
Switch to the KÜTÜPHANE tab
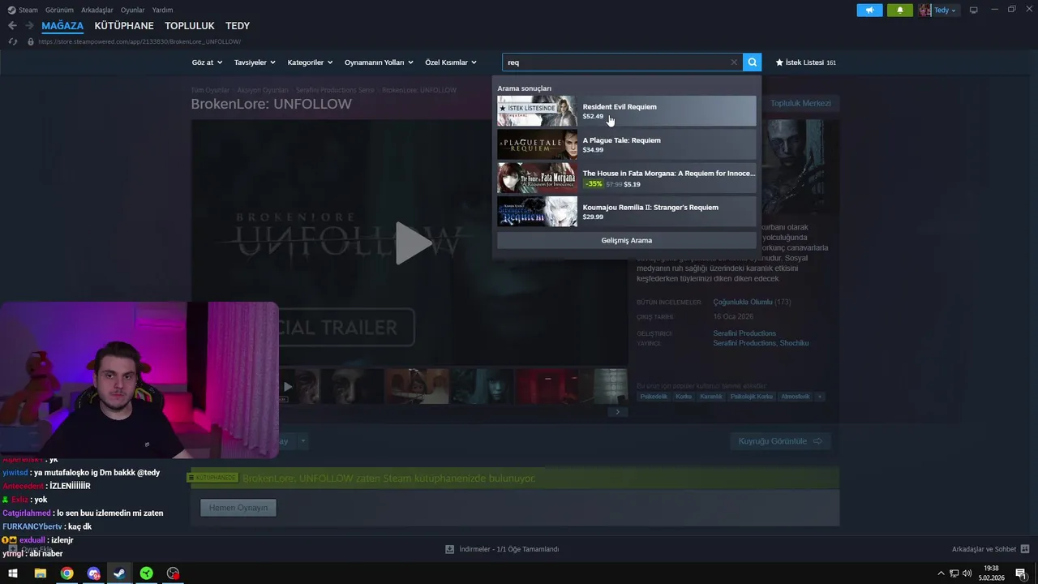(x=124, y=26)
